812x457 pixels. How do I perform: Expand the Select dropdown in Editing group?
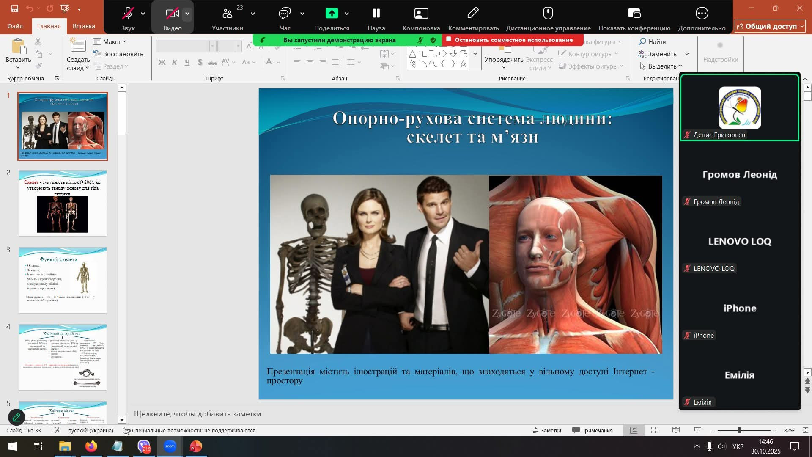click(661, 66)
